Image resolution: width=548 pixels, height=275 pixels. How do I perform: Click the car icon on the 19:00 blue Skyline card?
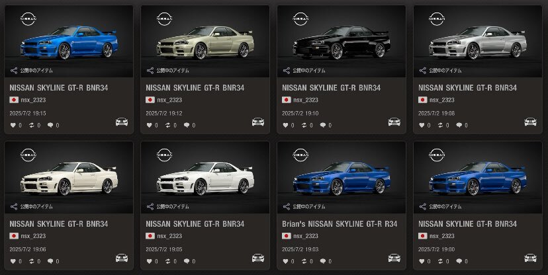tap(530, 258)
